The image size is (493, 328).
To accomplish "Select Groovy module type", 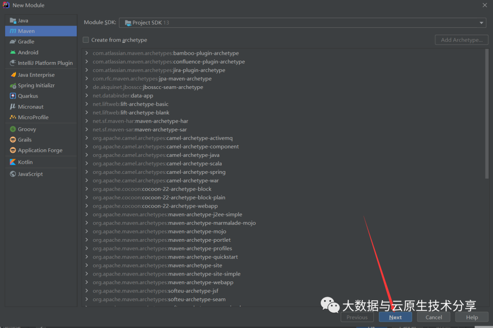I will 41,129.
